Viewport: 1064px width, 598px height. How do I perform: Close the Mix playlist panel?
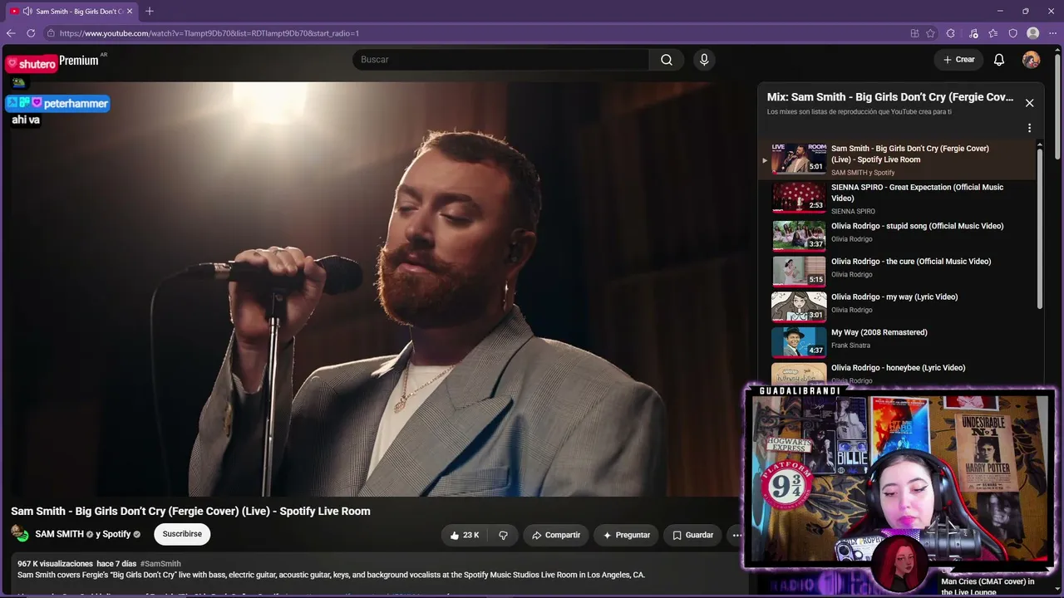pyautogui.click(x=1029, y=103)
